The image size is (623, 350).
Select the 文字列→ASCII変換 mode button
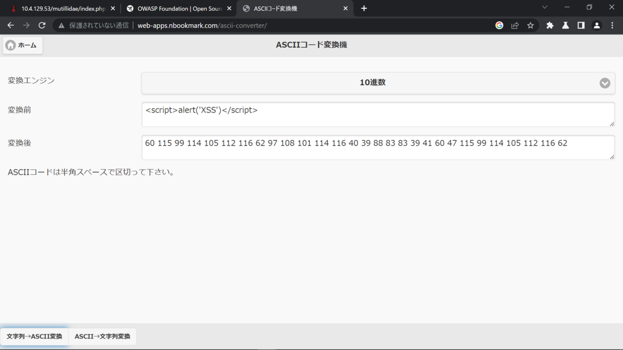pos(34,337)
